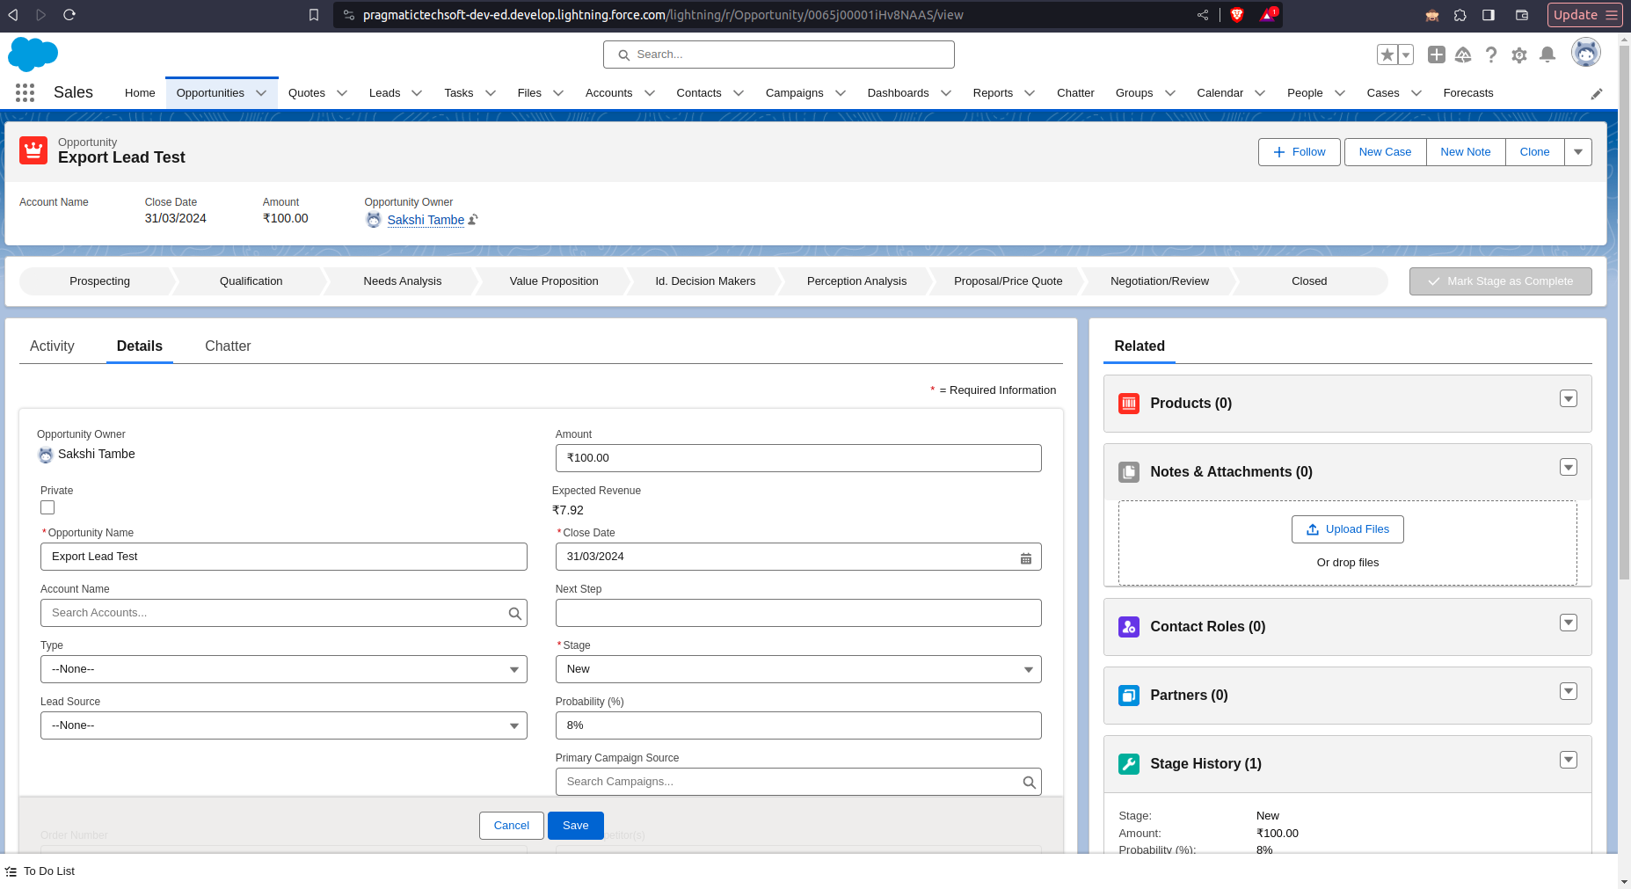Cancel the opportunity edits
Image resolution: width=1631 pixels, height=889 pixels.
(x=512, y=826)
